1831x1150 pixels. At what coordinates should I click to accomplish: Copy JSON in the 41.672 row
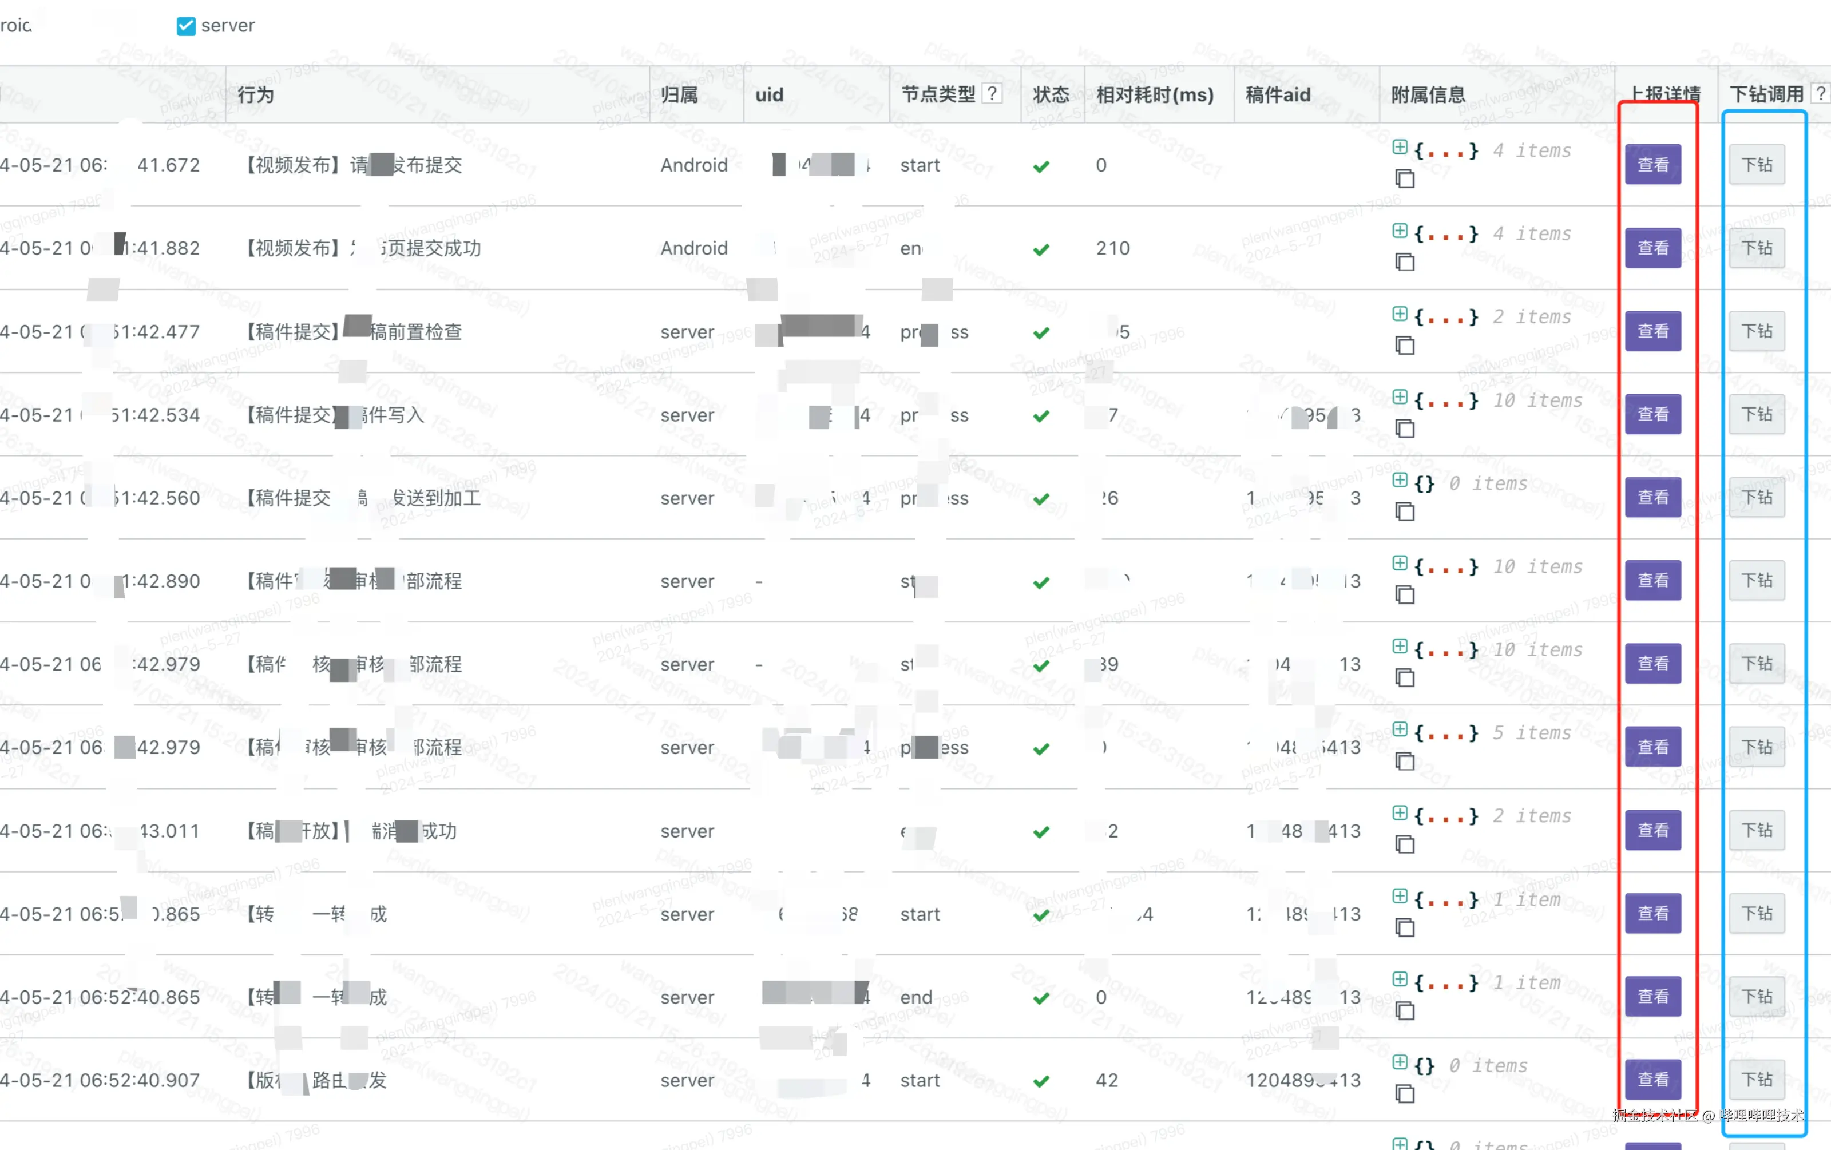pos(1404,180)
